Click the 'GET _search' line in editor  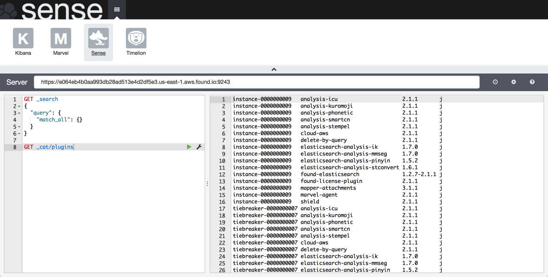tap(41, 99)
